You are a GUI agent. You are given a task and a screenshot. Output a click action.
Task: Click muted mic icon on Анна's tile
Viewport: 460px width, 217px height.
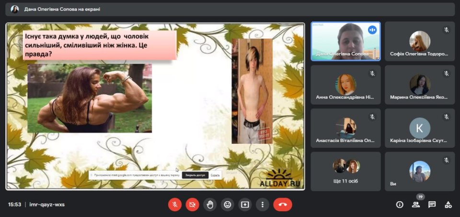click(x=372, y=74)
